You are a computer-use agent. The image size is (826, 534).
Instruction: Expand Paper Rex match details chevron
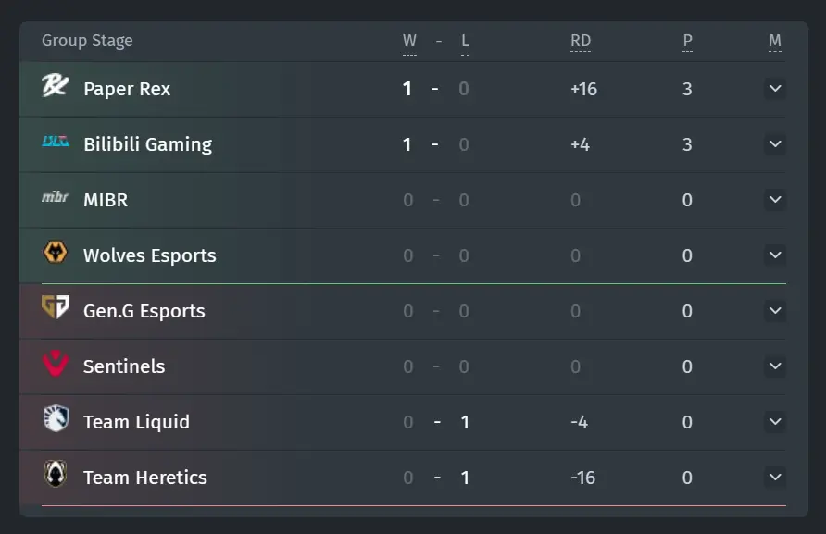coord(775,89)
